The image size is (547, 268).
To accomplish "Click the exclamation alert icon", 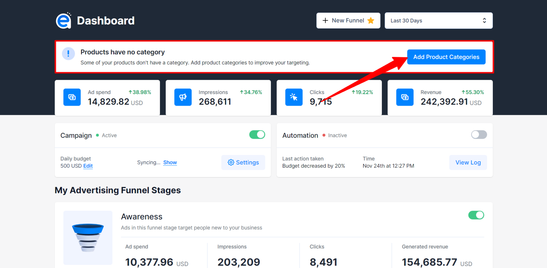I will coord(68,54).
